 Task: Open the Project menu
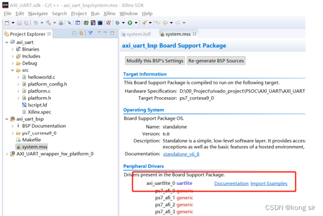pyautogui.click(x=79, y=14)
